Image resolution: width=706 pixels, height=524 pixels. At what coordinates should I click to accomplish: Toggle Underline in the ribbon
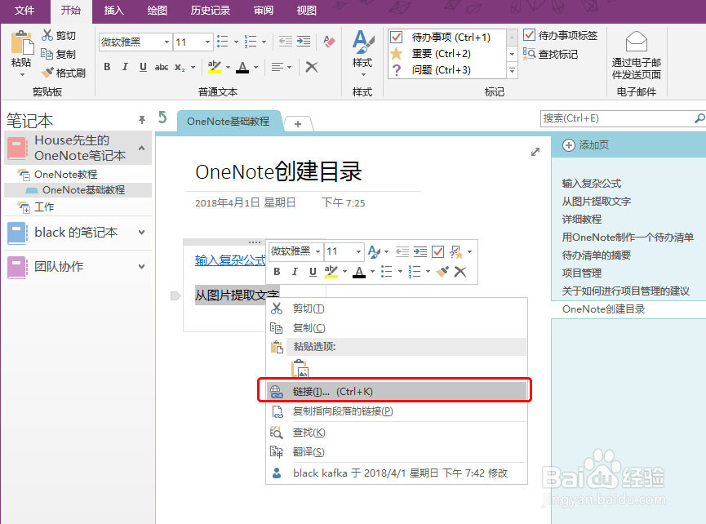[x=143, y=67]
